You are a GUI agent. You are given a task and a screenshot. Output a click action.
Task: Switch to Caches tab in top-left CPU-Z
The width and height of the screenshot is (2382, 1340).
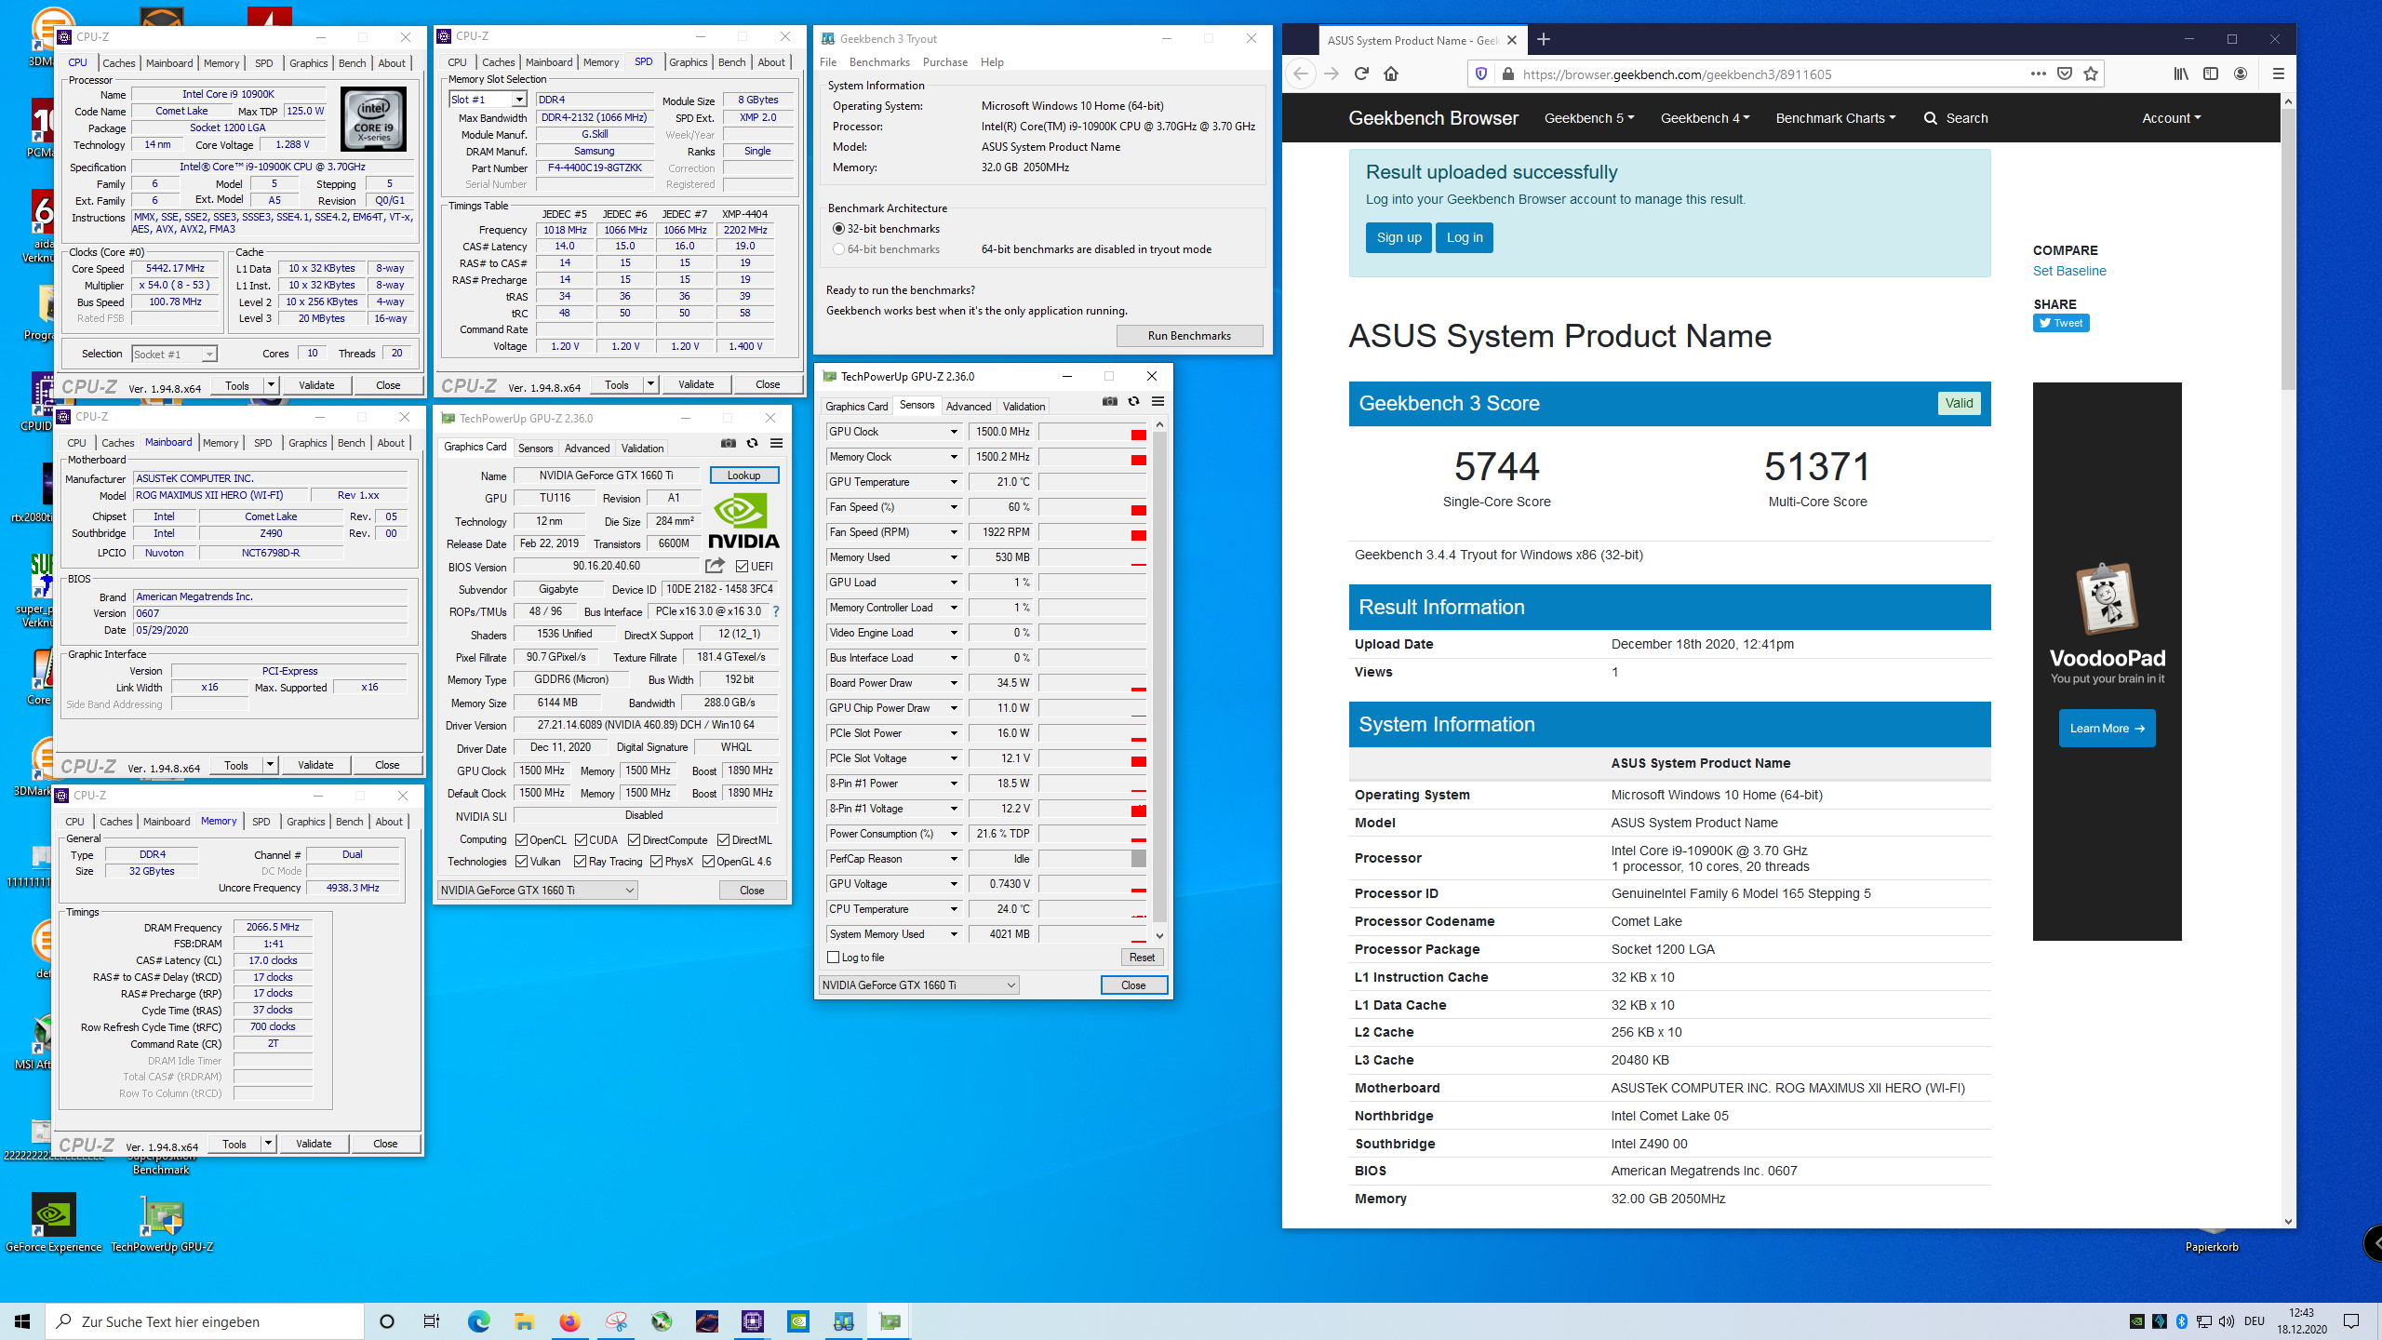118,63
